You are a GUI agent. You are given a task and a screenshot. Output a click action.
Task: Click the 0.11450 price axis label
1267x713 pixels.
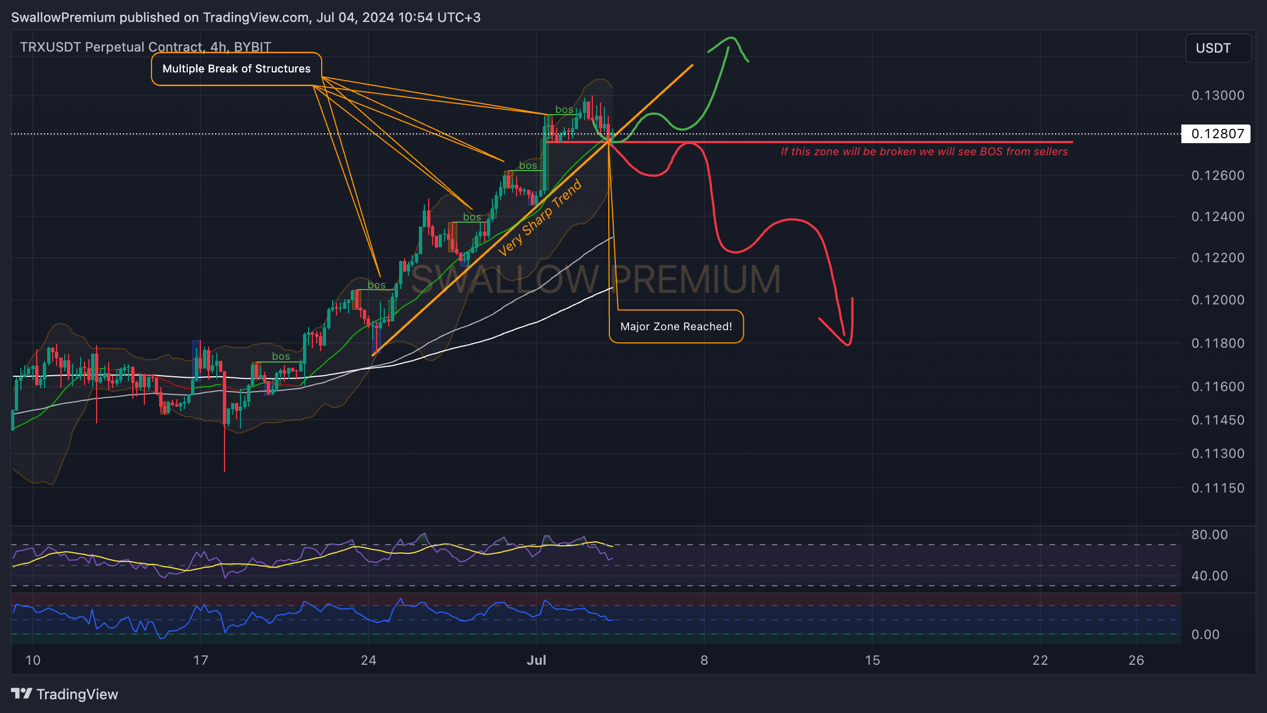click(x=1218, y=420)
